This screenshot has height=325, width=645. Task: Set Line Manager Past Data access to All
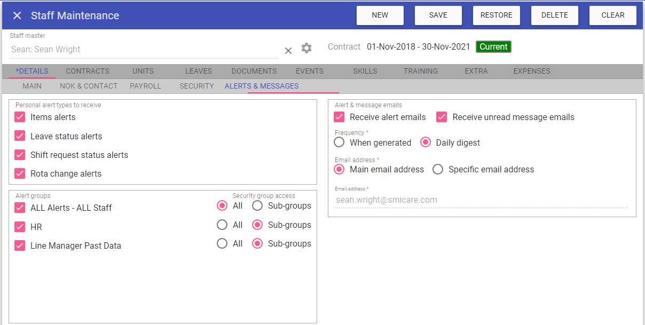(x=222, y=243)
